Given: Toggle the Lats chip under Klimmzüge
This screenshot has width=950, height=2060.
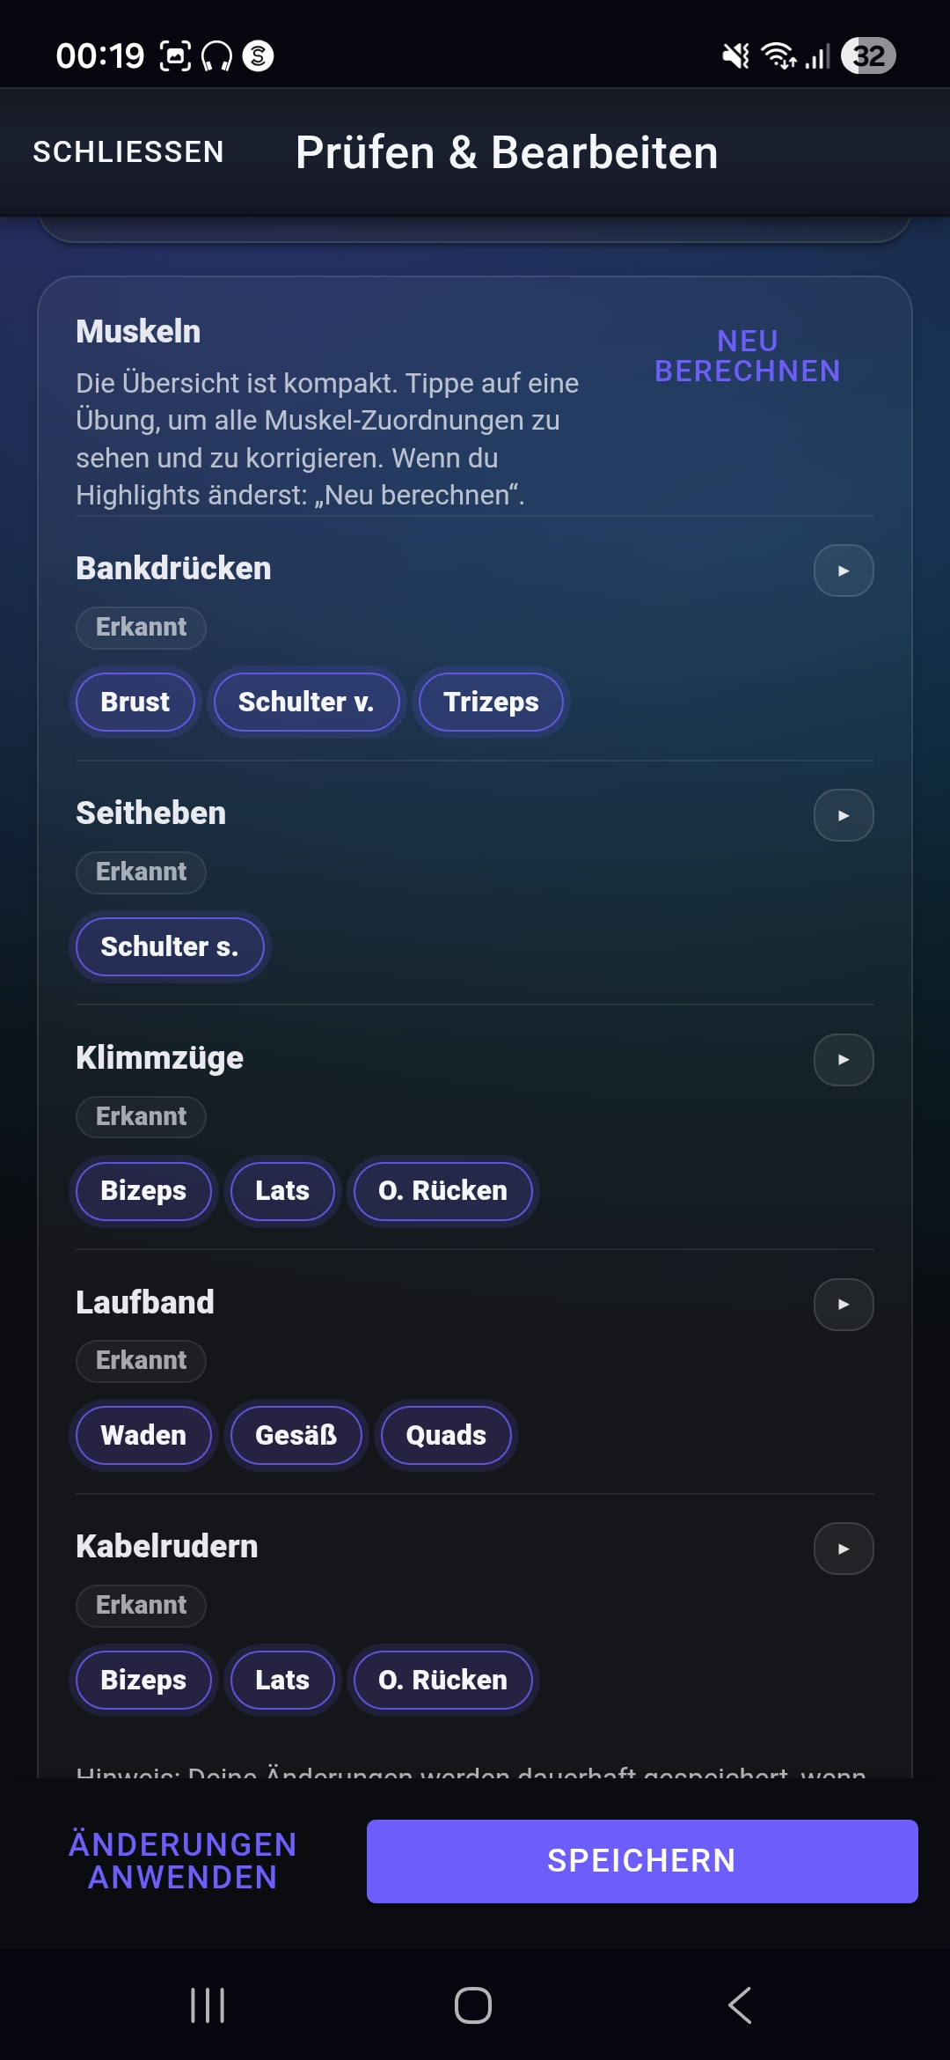Looking at the screenshot, I should tap(282, 1190).
